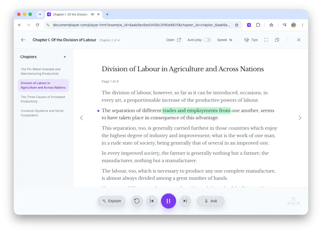Click the purple document player extension icon
This screenshot has width=322, height=233.
point(249,25)
